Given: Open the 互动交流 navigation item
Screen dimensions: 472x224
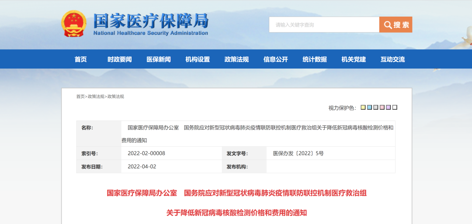Looking at the screenshot, I should pos(393,59).
